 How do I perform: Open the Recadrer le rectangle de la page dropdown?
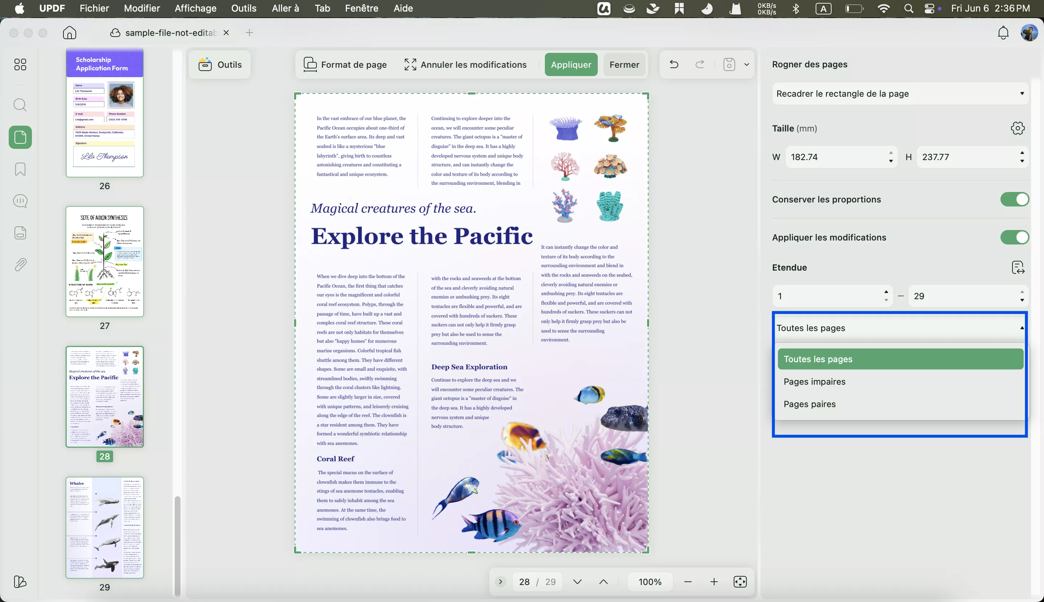click(x=900, y=93)
